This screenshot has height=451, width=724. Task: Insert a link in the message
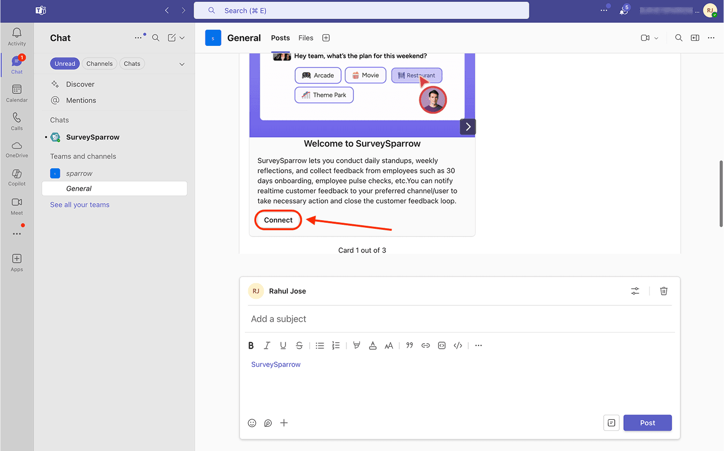pyautogui.click(x=425, y=345)
